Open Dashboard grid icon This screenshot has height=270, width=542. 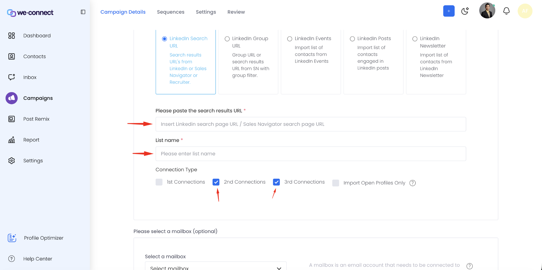click(x=12, y=36)
